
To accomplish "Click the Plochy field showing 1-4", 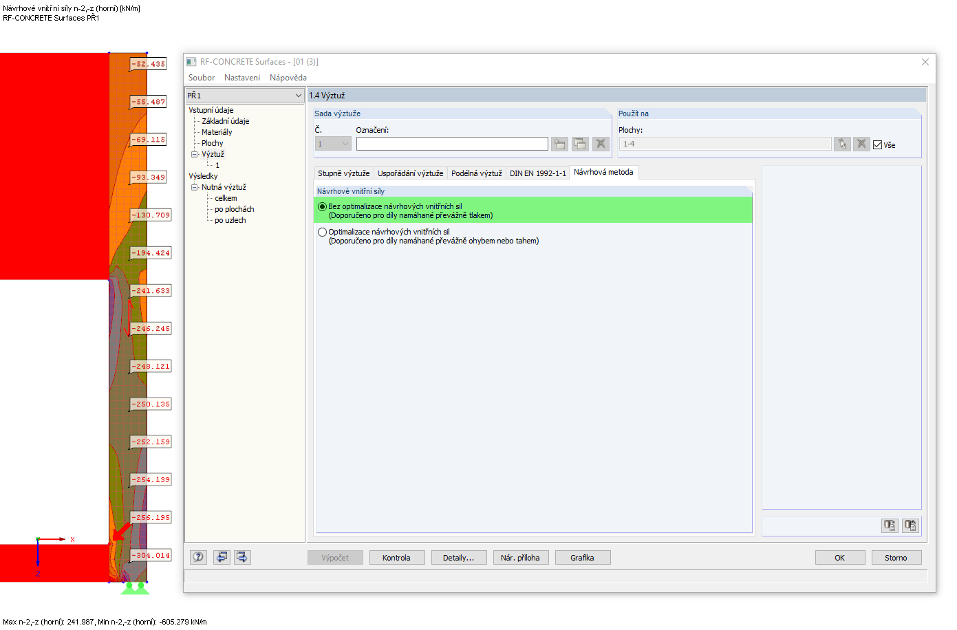I will (725, 144).
